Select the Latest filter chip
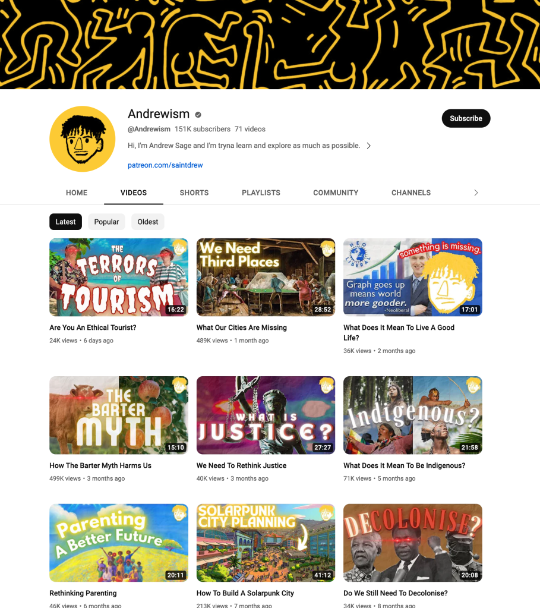This screenshot has width=540, height=608. click(x=65, y=222)
